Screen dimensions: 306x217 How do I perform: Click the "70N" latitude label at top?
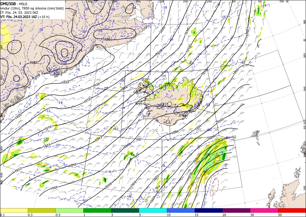tap(282, 2)
